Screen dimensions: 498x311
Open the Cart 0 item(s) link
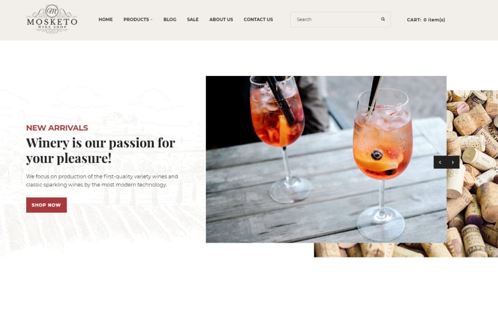click(426, 20)
